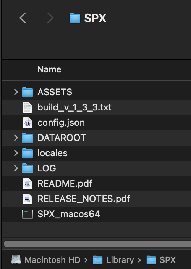This screenshot has width=191, height=269.
Task: Select the config.json file icon
Action: pyautogui.click(x=28, y=123)
